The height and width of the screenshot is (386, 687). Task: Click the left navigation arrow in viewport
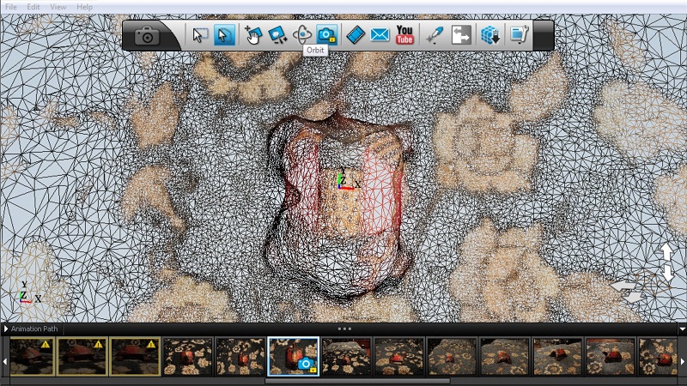coord(623,286)
